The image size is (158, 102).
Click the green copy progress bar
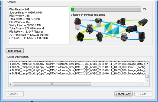[x=106, y=9]
